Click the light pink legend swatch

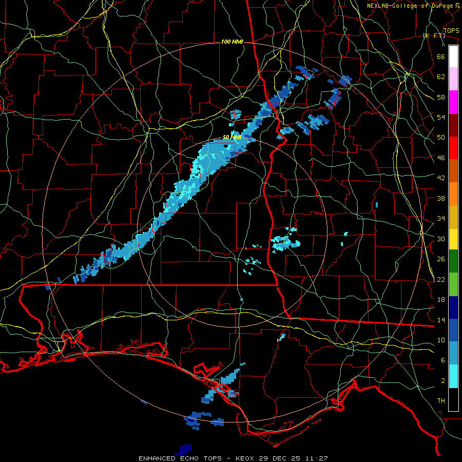click(x=453, y=79)
